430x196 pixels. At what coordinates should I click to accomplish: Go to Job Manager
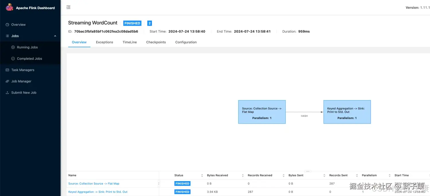click(x=21, y=81)
